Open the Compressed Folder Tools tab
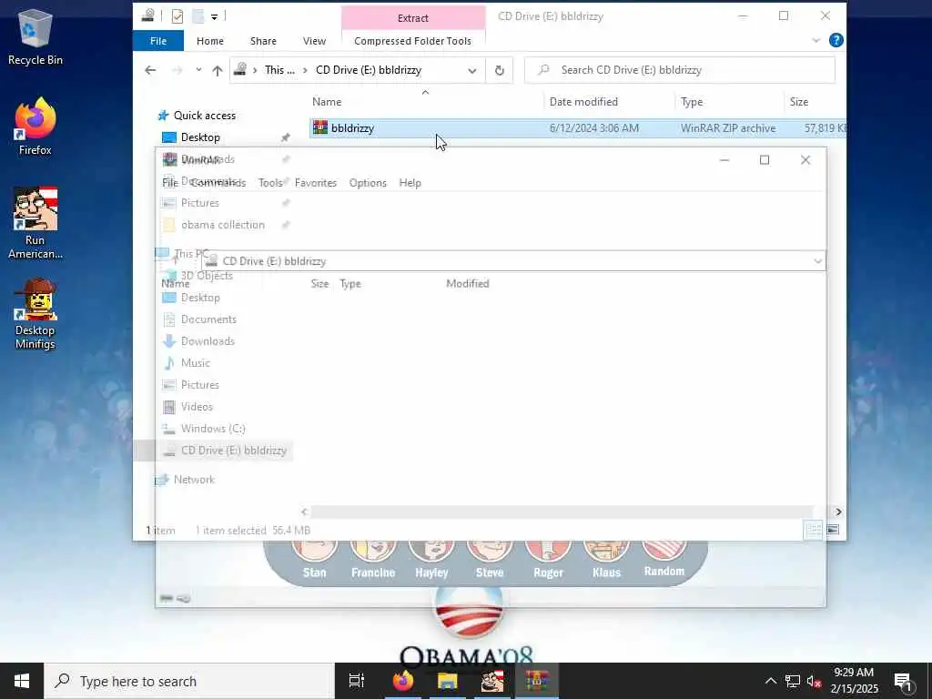The image size is (932, 699). coord(412,40)
